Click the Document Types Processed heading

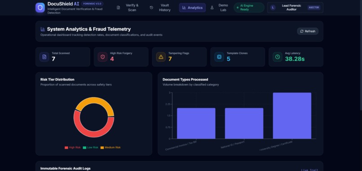(185, 79)
